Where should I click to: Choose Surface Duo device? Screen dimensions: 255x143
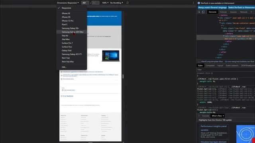(72, 47)
